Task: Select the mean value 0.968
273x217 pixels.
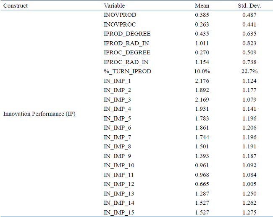Action: pyautogui.click(x=202, y=175)
